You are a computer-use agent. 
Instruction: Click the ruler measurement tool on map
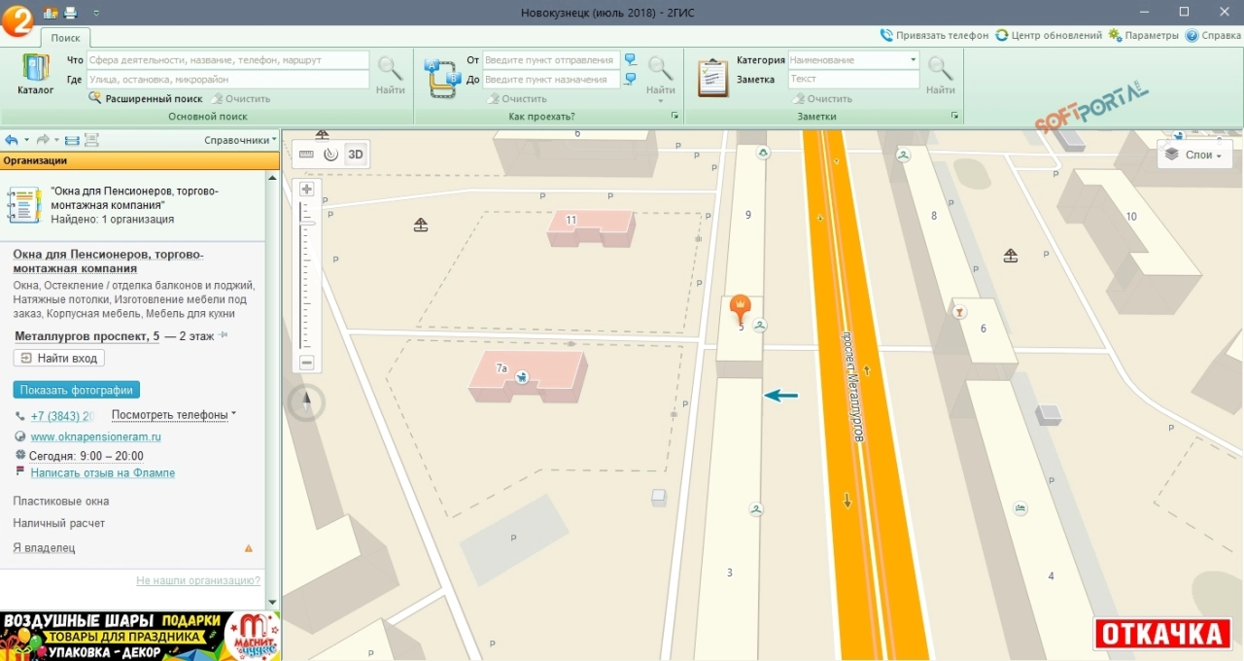tap(306, 154)
